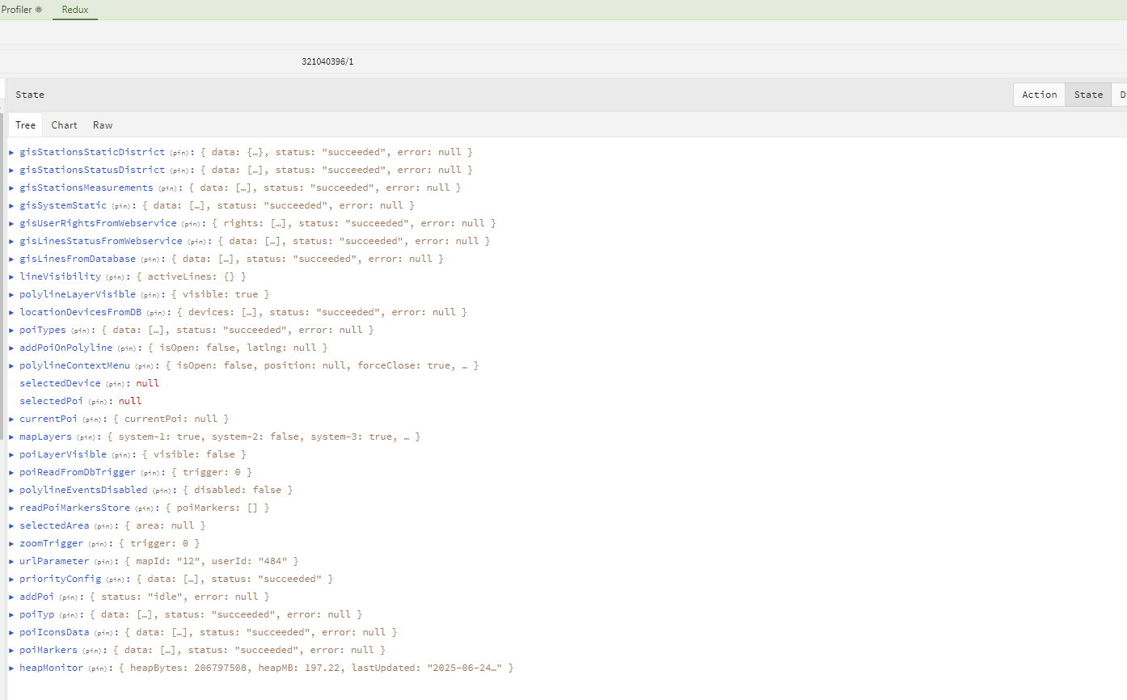1127x700 pixels.
Task: Click the State inspector button
Action: pos(1088,95)
